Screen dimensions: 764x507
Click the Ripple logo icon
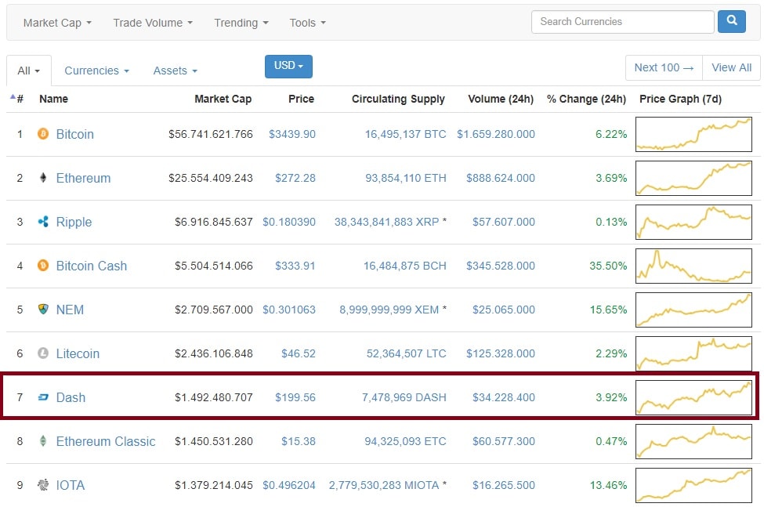[43, 222]
